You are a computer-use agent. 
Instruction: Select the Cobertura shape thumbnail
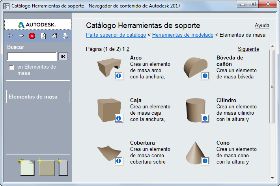click(109, 153)
